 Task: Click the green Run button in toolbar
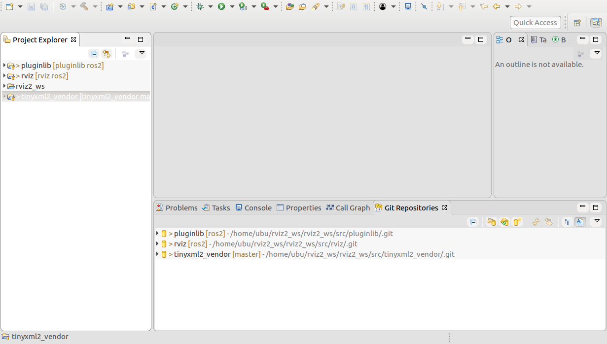click(x=221, y=6)
